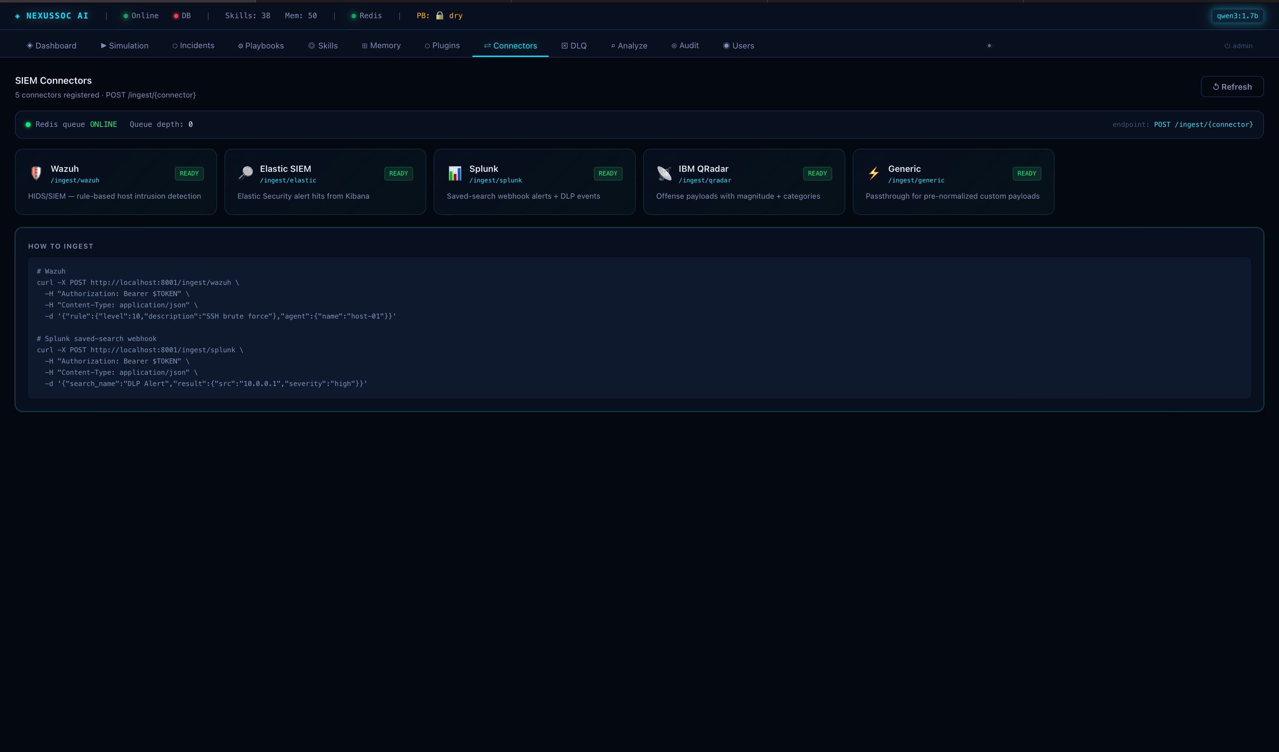Switch to the Simulation tab
The height and width of the screenshot is (752, 1279).
[125, 46]
